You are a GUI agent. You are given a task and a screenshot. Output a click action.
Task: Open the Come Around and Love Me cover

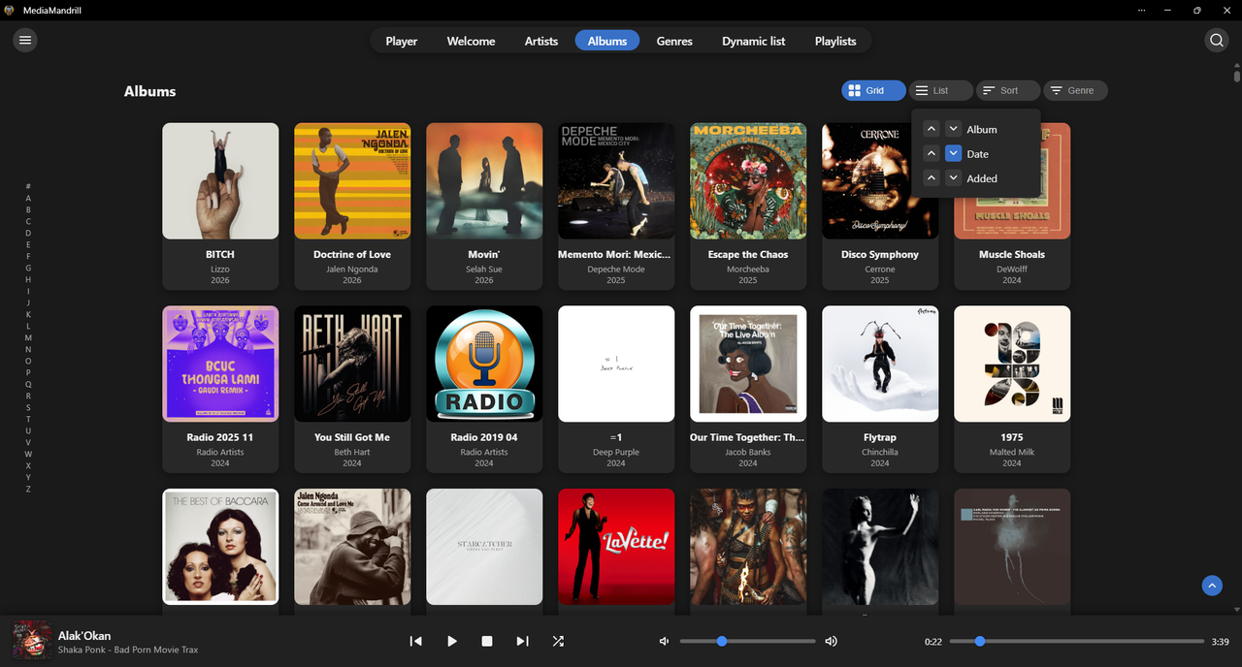coord(352,547)
